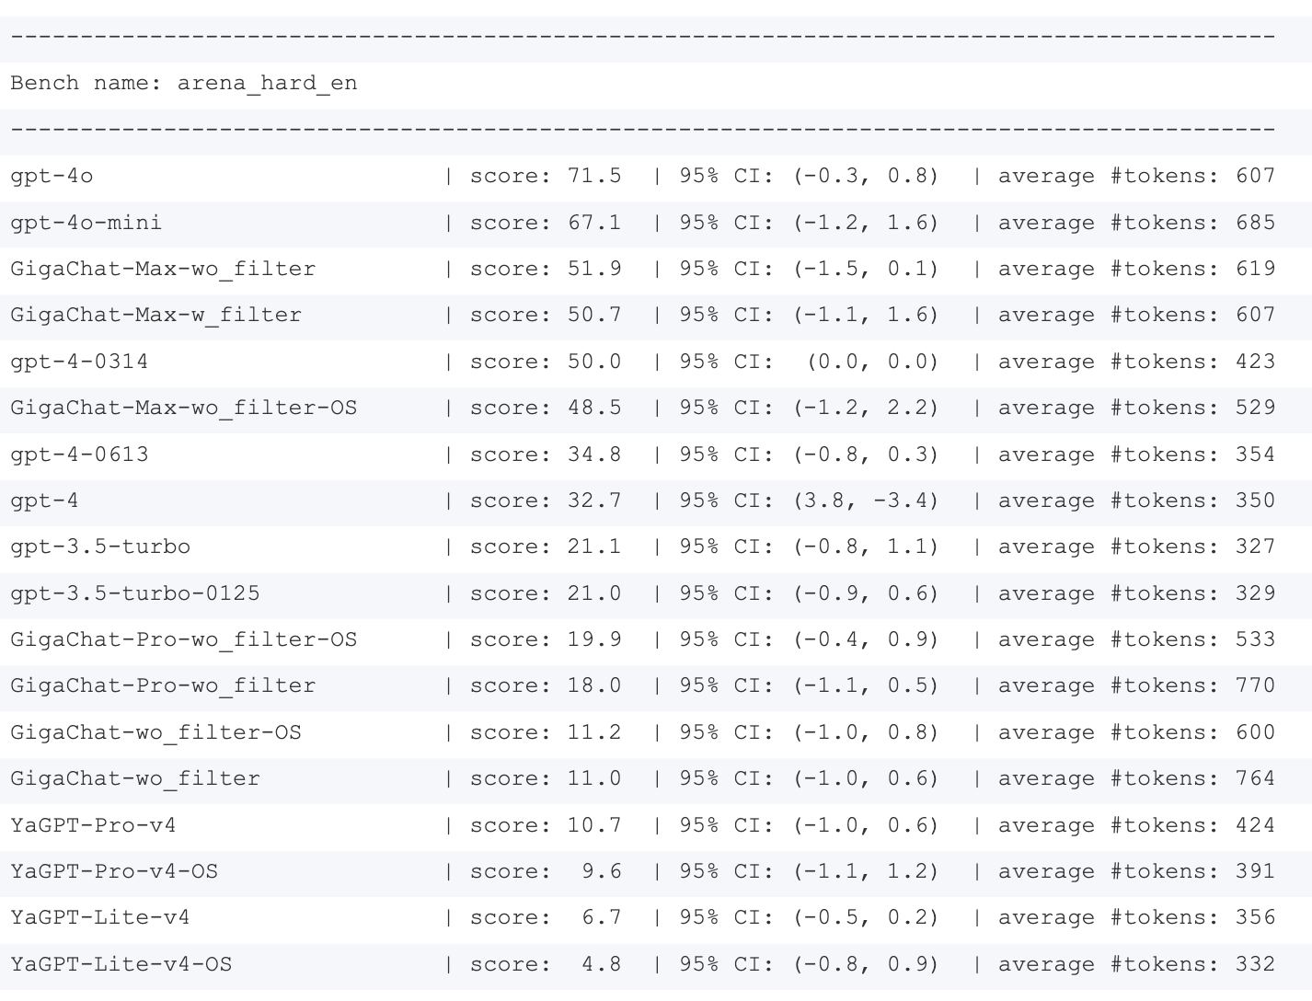Click the score 6.7 value
Viewport: 1312px width, 1001px height.
[602, 917]
